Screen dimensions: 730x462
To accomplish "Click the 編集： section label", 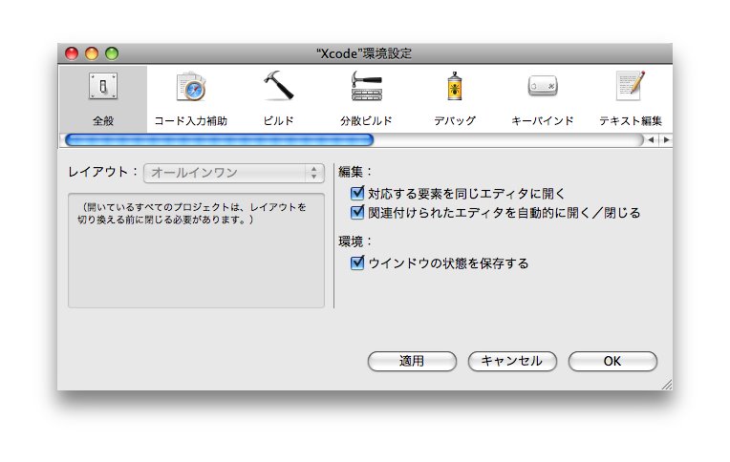I will 355,172.
